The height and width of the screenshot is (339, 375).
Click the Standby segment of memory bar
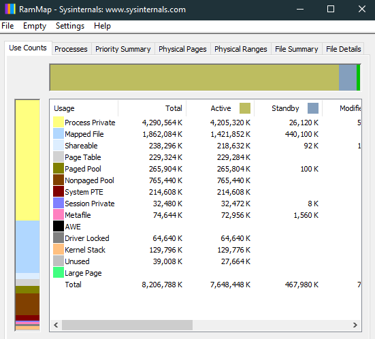348,78
